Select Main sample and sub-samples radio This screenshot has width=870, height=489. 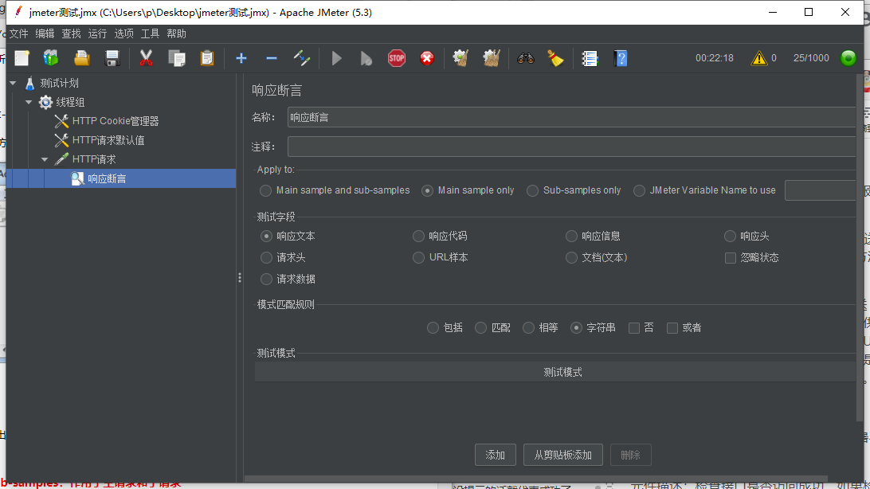[265, 190]
